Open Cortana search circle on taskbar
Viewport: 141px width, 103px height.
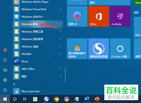[15, 99]
